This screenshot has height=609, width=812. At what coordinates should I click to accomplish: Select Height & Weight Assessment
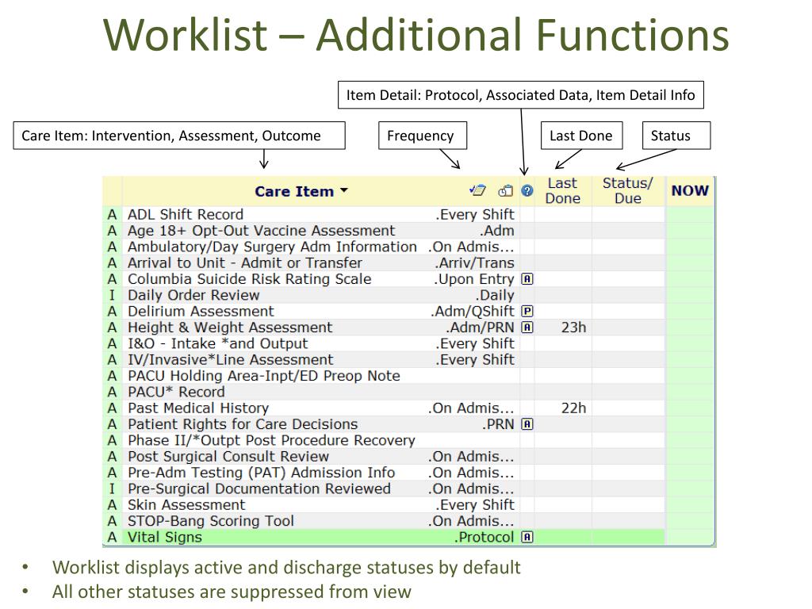tap(230, 327)
